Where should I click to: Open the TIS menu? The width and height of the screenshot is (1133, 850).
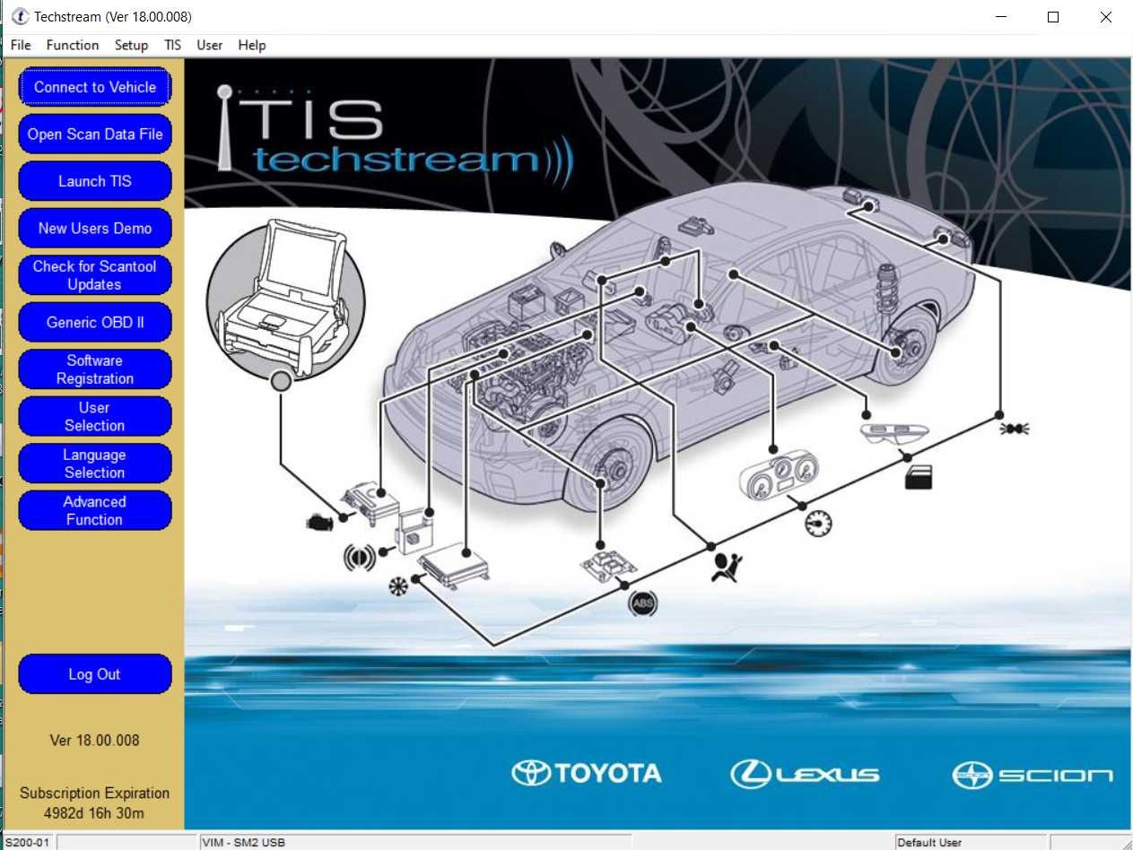click(x=172, y=45)
